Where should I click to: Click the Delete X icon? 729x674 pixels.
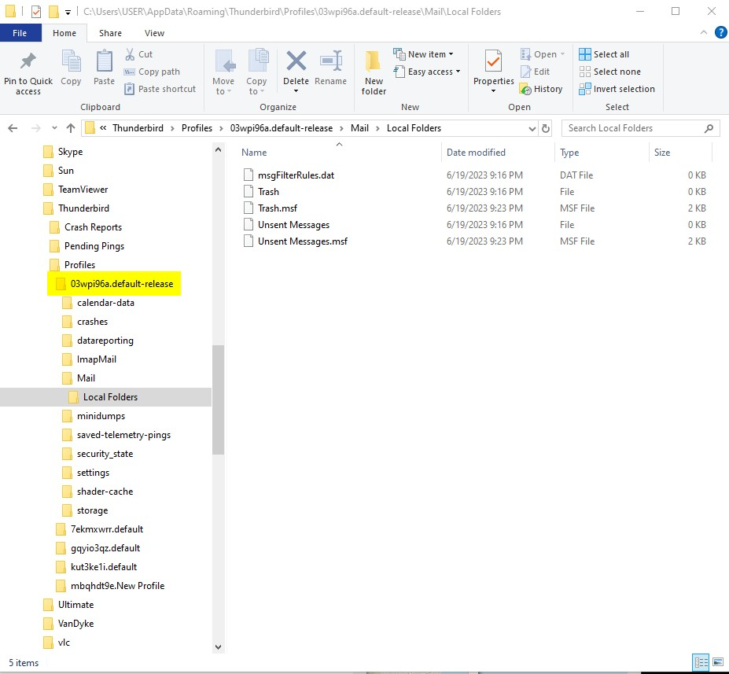(x=296, y=61)
